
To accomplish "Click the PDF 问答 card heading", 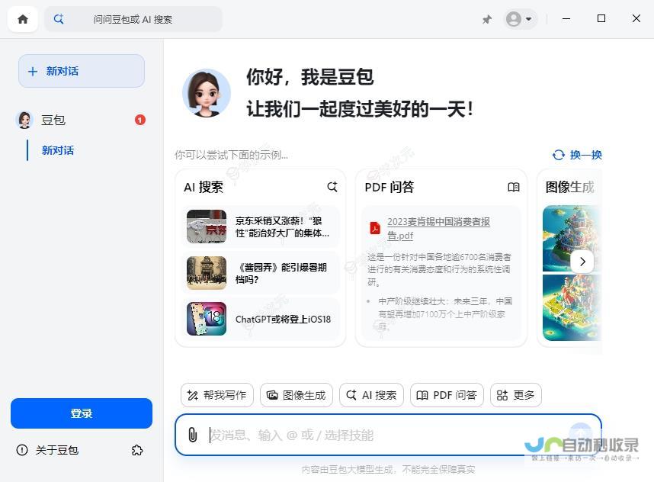I will pyautogui.click(x=390, y=187).
